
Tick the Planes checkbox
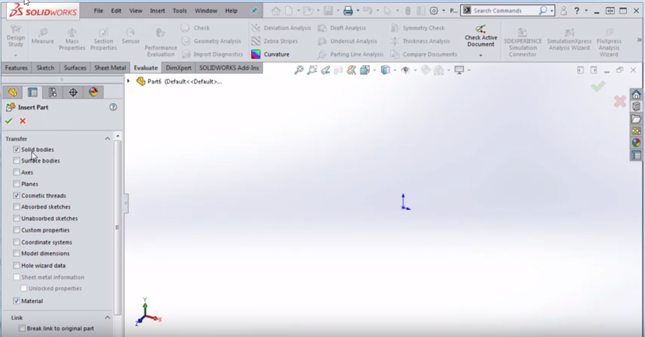(x=17, y=184)
